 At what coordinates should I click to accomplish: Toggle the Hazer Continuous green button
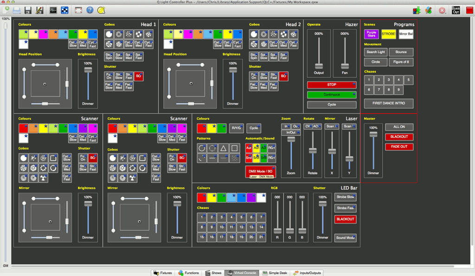332,95
